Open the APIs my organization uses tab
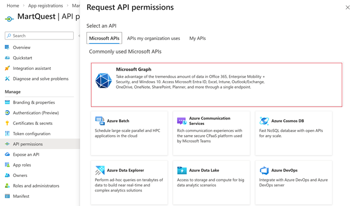Image resolution: width=352 pixels, height=206 pixels. click(153, 38)
